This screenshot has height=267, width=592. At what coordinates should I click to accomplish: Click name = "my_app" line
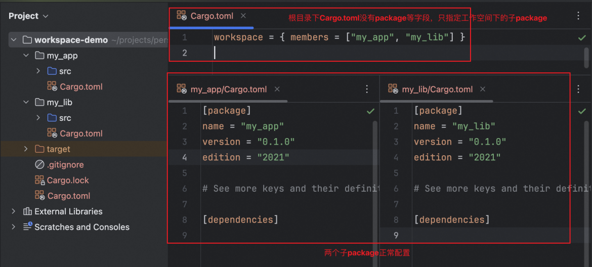[243, 126]
